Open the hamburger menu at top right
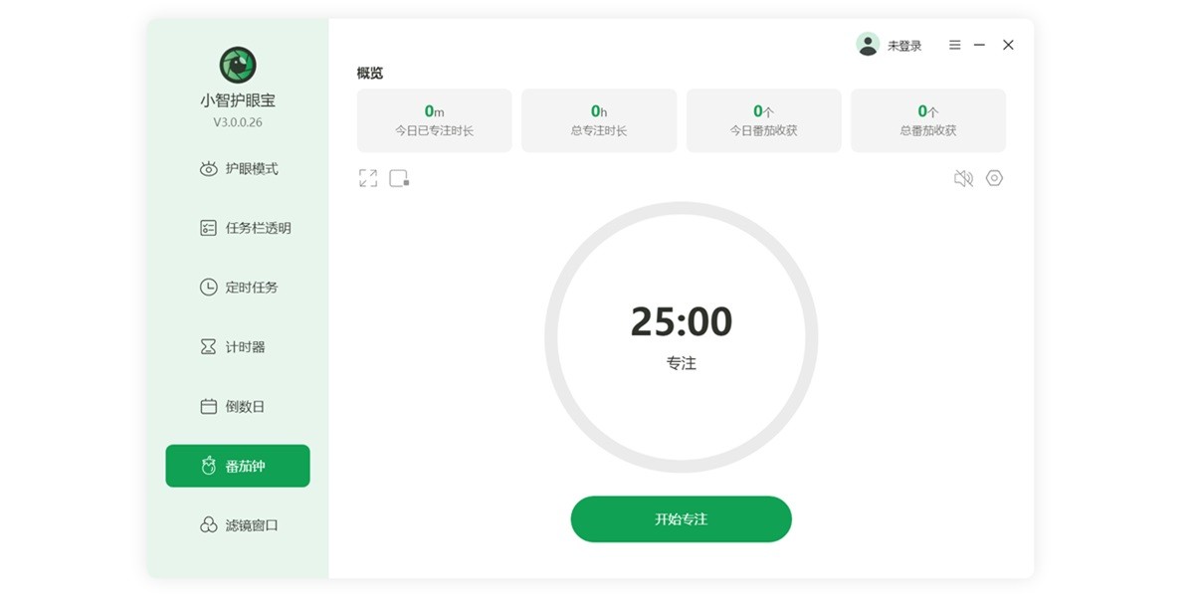The image size is (1194, 597). (x=953, y=44)
